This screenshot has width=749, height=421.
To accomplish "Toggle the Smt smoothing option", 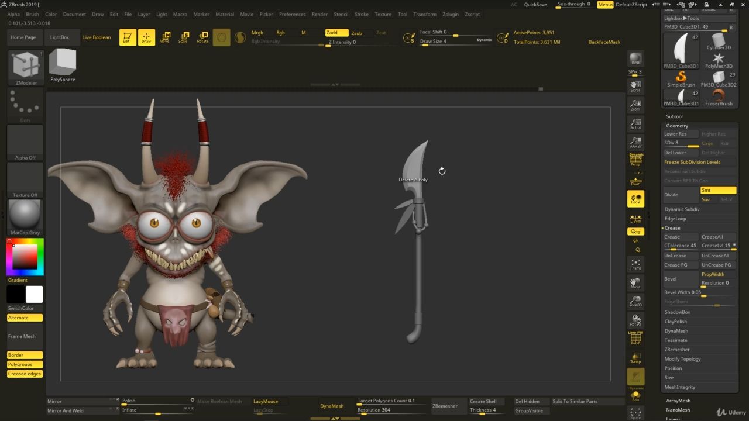I will click(719, 190).
